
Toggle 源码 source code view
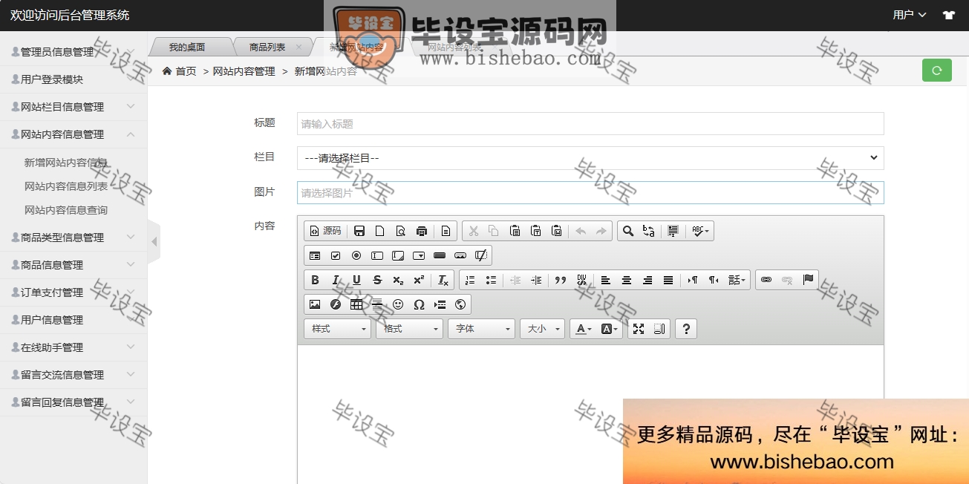pyautogui.click(x=325, y=231)
